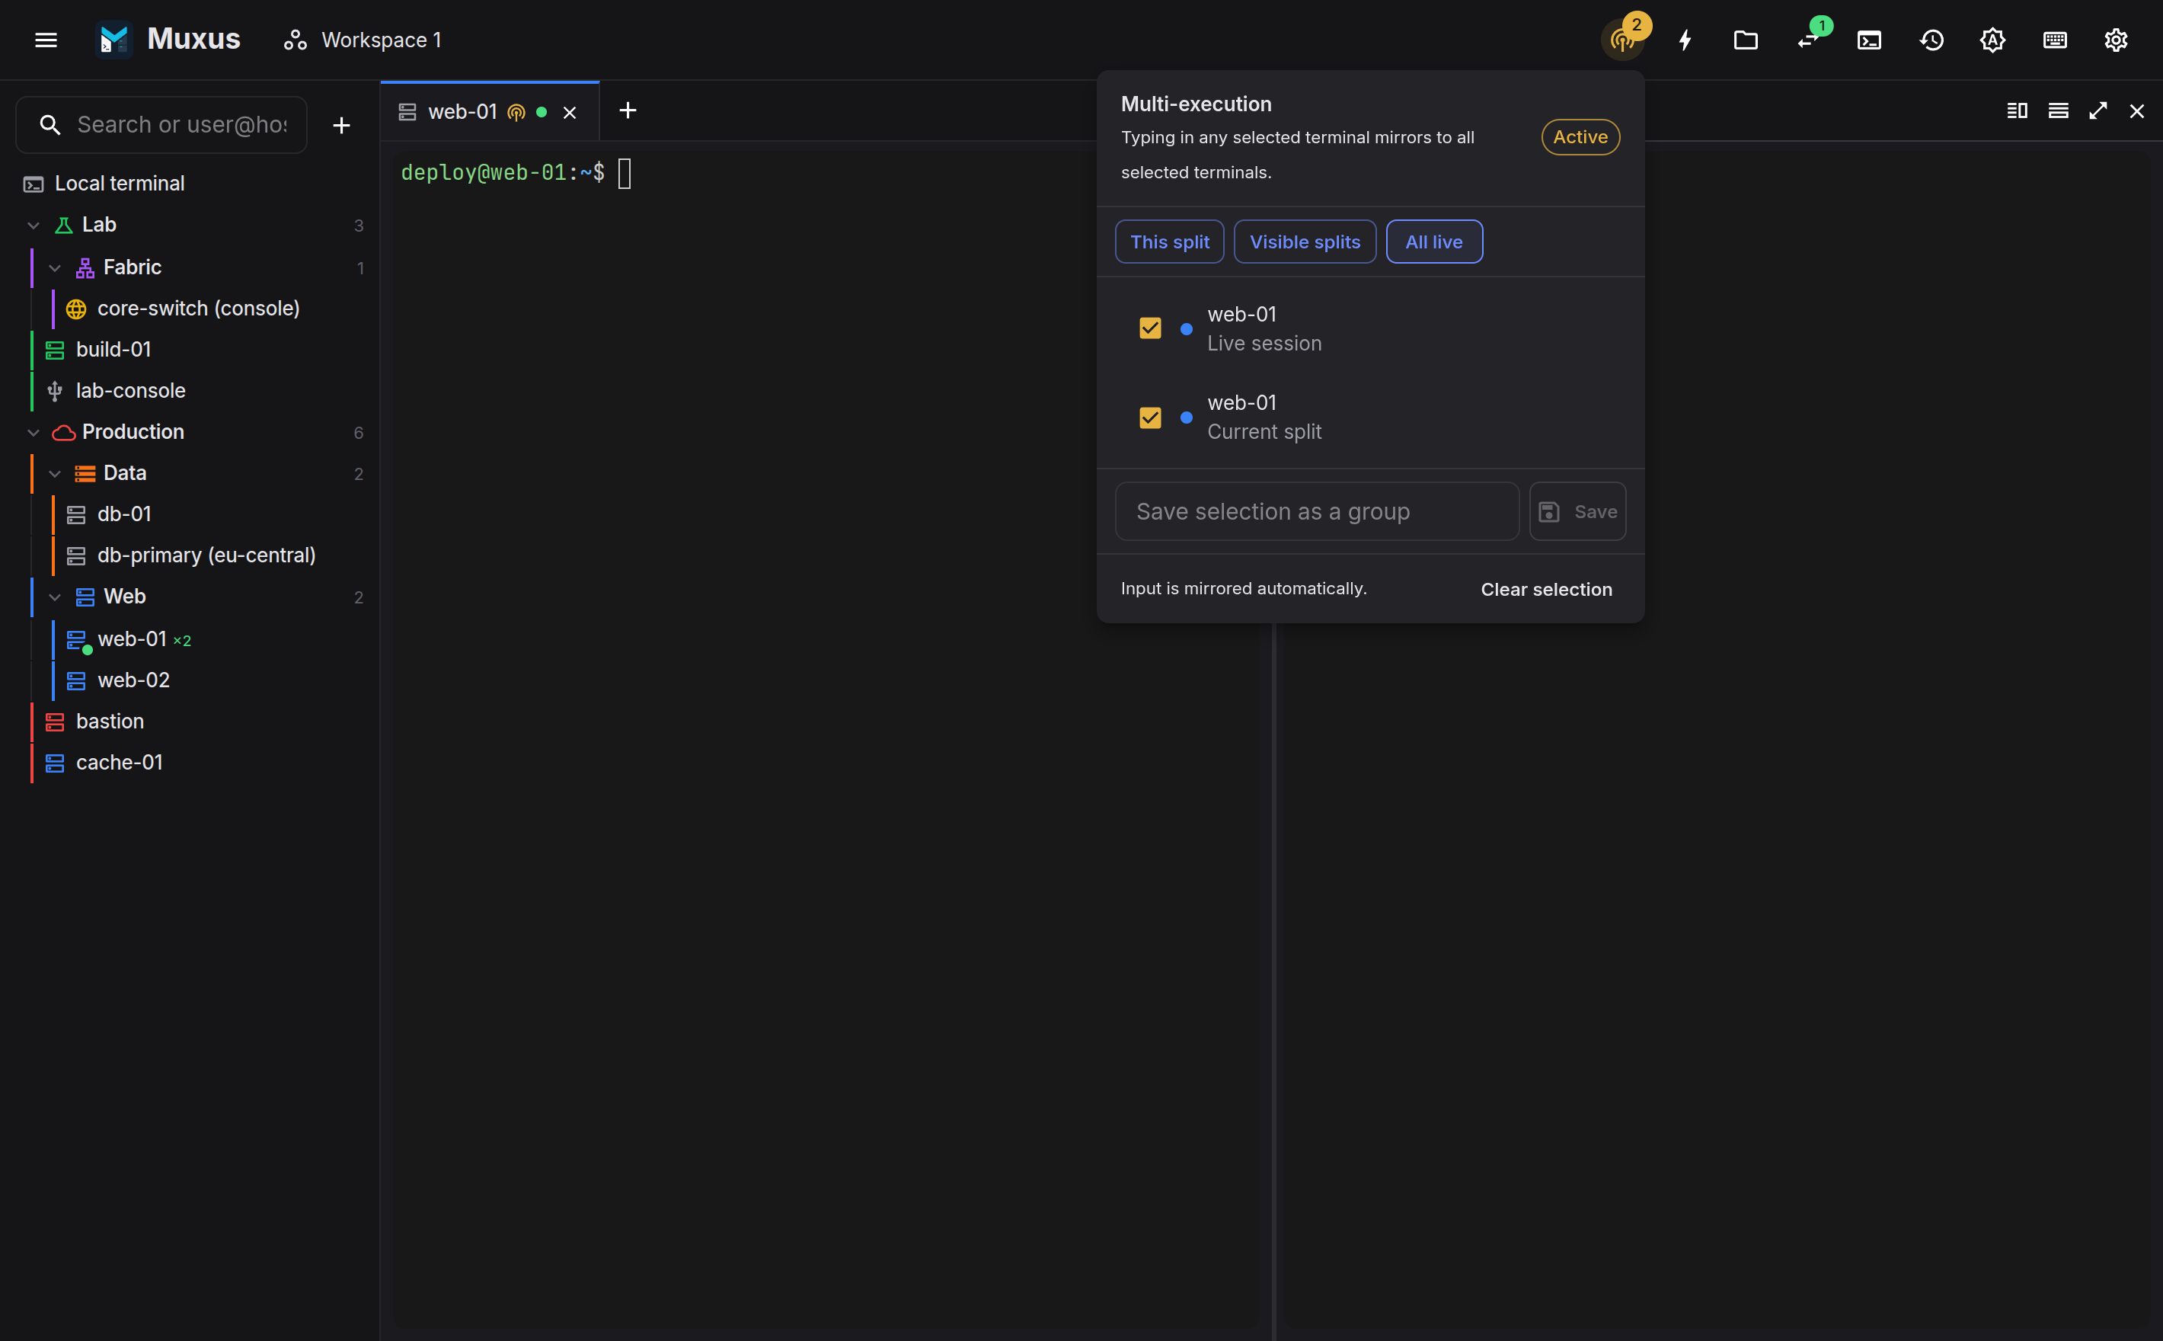Toggle the multi-execution broadcast icon
The image size is (2163, 1341).
(1623, 40)
